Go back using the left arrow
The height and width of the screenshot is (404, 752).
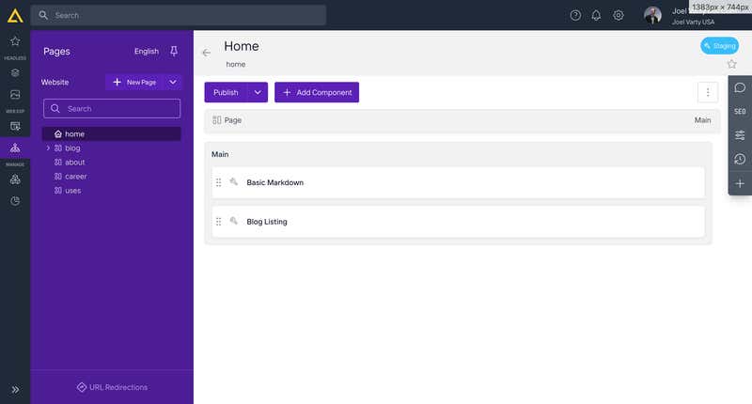[x=206, y=53]
